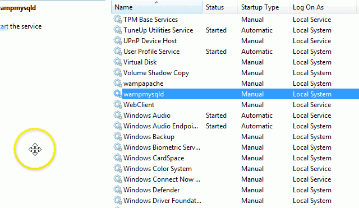Click Local System logon of Windows Defender
This screenshot has width=359, height=208.
(312, 190)
